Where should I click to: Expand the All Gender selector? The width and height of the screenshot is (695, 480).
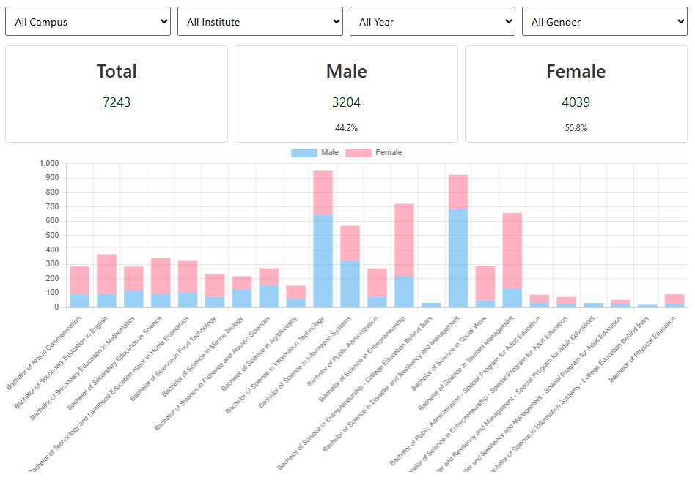[604, 22]
